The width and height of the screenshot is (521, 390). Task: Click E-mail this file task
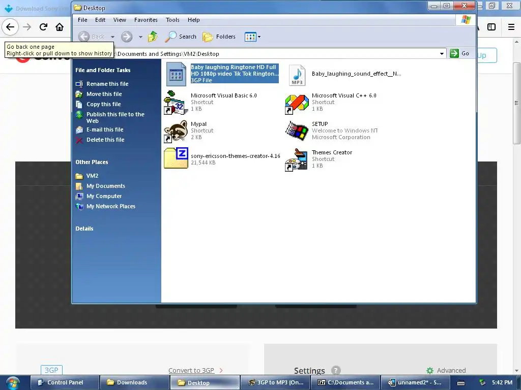click(105, 129)
